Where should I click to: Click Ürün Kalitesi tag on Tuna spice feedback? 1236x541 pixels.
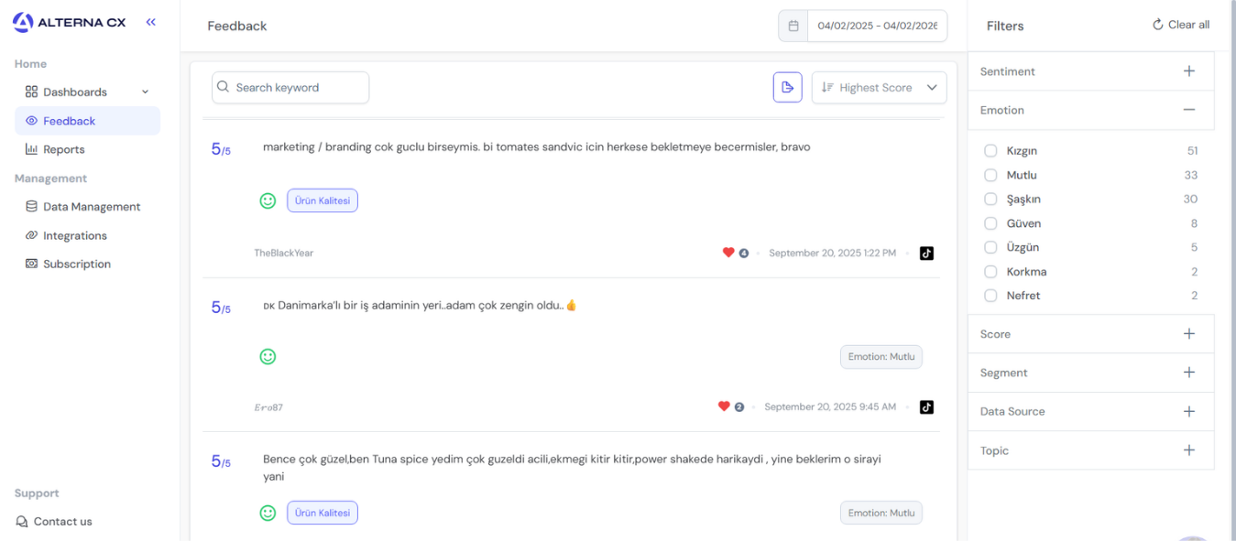[323, 513]
